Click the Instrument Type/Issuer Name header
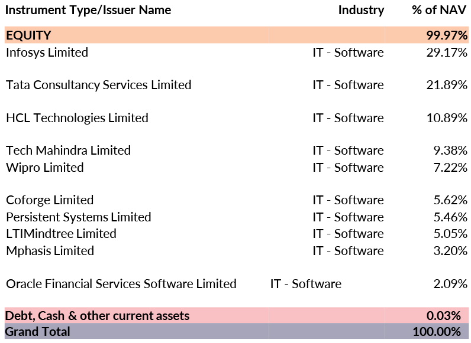 click(x=88, y=10)
